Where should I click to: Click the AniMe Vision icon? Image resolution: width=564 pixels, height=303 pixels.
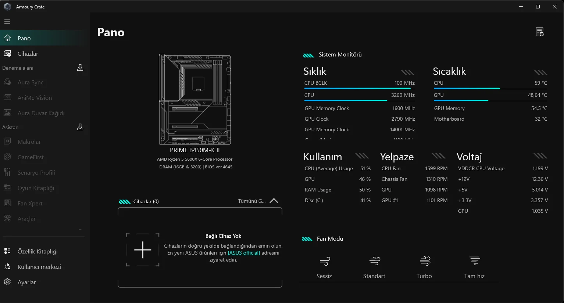[x=7, y=98]
